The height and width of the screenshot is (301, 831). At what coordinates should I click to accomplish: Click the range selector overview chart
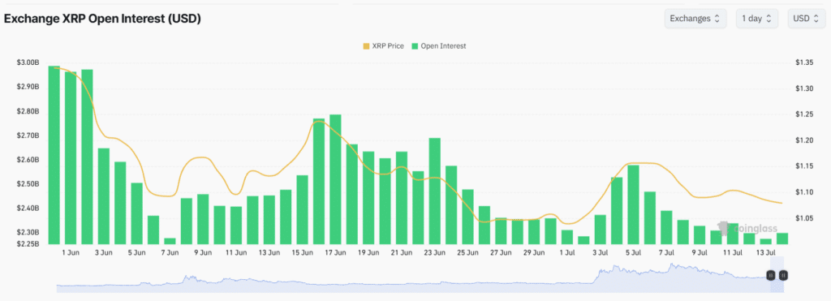[x=420, y=277]
